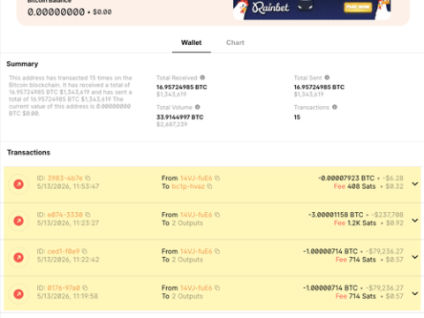Copy the From address in the first transaction
The image size is (424, 318).
pos(217,178)
